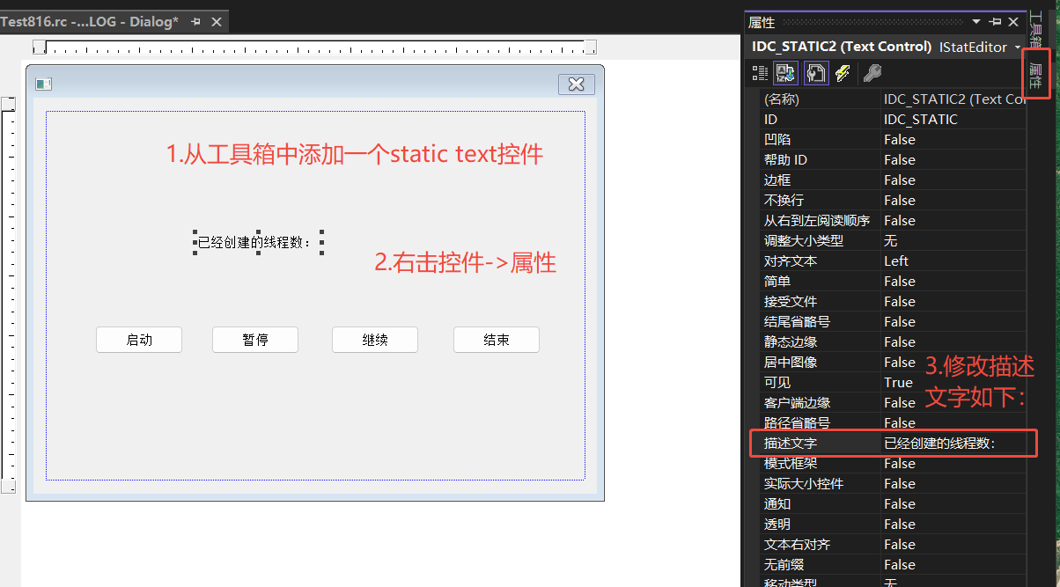Open the IStatEditor selector dropdown
The height and width of the screenshot is (587, 1060).
click(x=1018, y=47)
